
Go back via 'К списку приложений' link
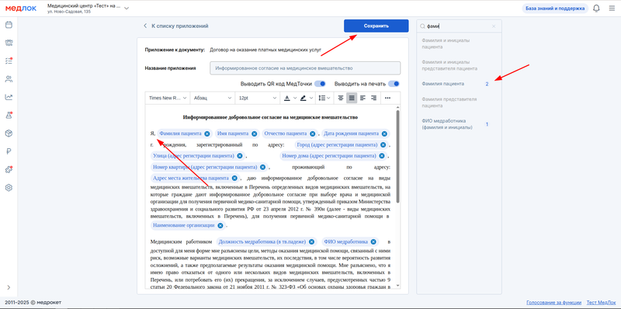click(176, 26)
